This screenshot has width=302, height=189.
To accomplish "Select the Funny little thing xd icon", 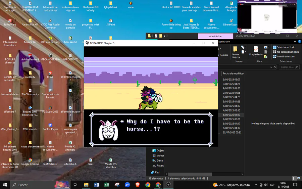I will pyautogui.click(x=171, y=24).
